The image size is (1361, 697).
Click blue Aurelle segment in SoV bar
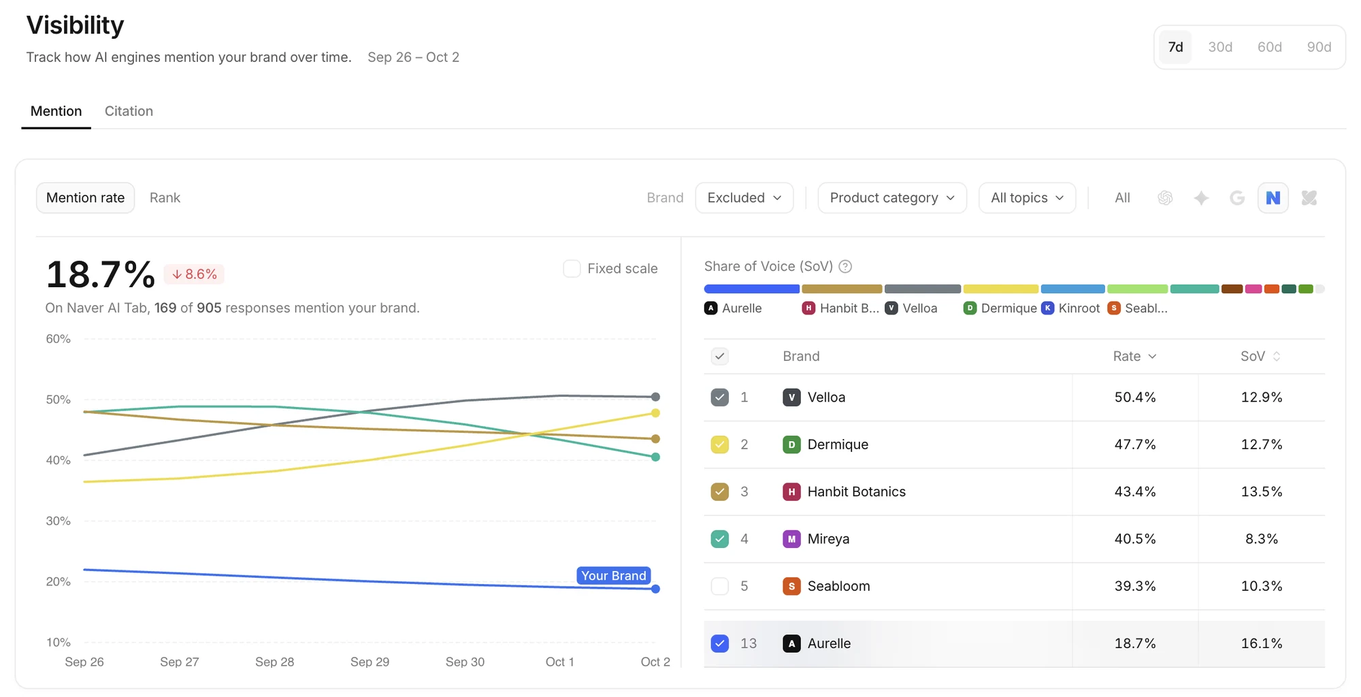[751, 289]
